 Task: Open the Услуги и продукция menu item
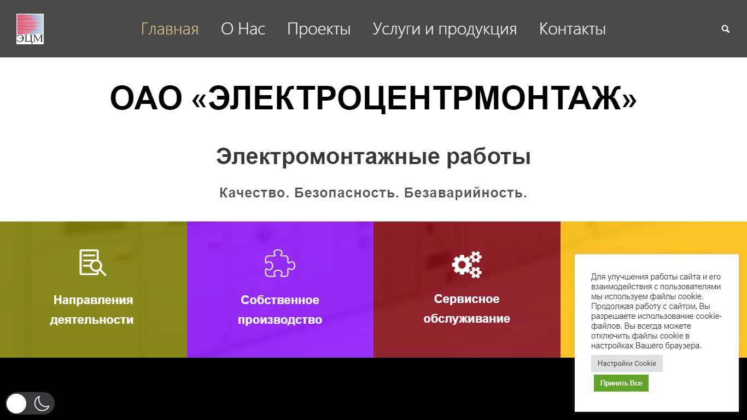pos(445,29)
